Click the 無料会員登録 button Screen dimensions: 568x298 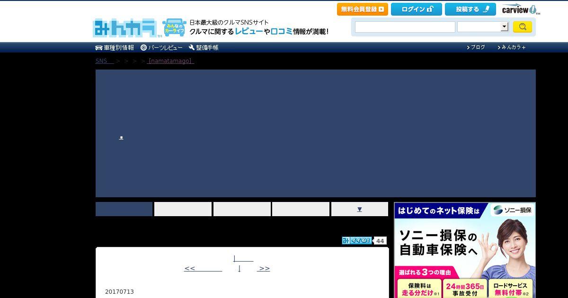(363, 9)
